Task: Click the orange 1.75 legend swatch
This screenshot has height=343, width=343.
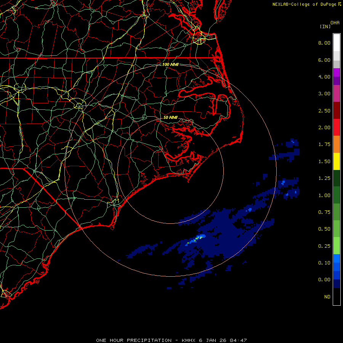Action: point(337,144)
